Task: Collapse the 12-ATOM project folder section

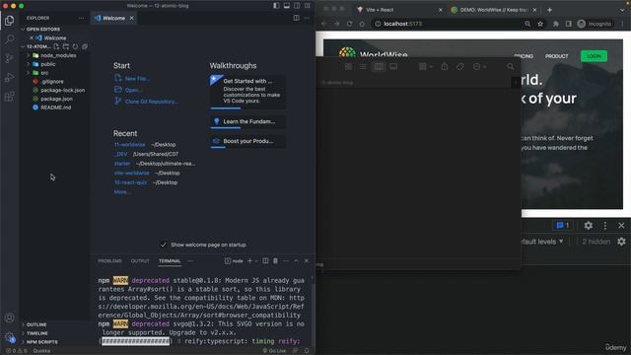Action: click(x=35, y=46)
